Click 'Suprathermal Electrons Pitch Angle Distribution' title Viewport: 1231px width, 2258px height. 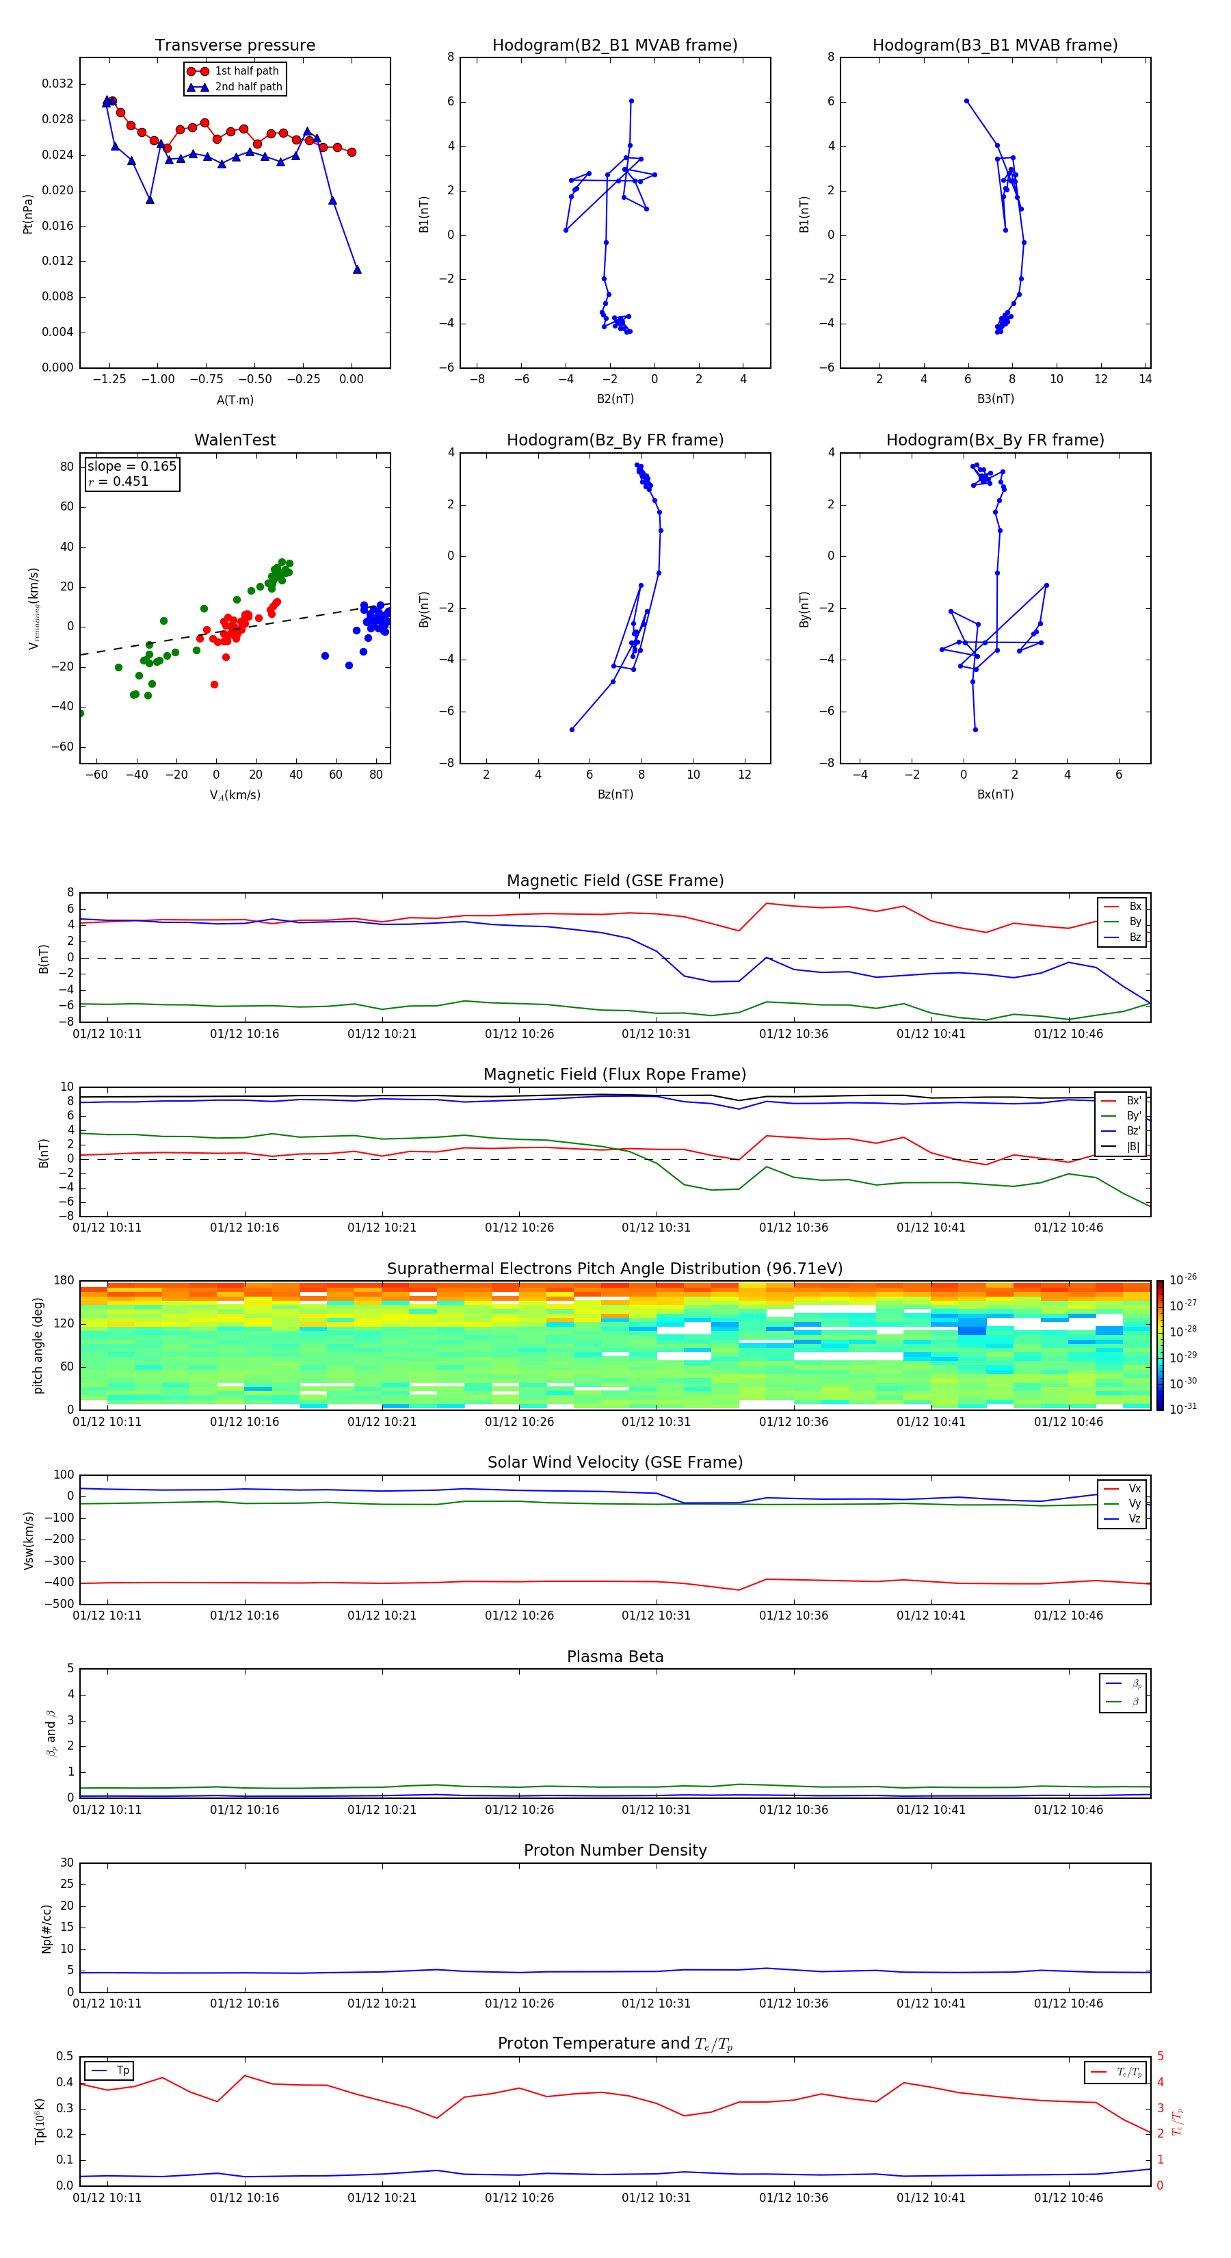(615, 1269)
